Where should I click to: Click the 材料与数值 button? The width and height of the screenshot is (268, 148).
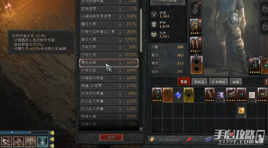click(x=168, y=2)
